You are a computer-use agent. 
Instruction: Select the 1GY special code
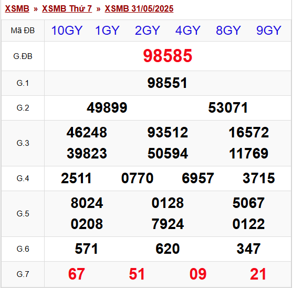pyautogui.click(x=107, y=31)
